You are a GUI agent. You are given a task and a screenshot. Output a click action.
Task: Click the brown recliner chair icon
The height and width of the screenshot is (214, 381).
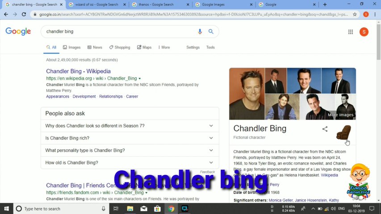tap(343, 132)
